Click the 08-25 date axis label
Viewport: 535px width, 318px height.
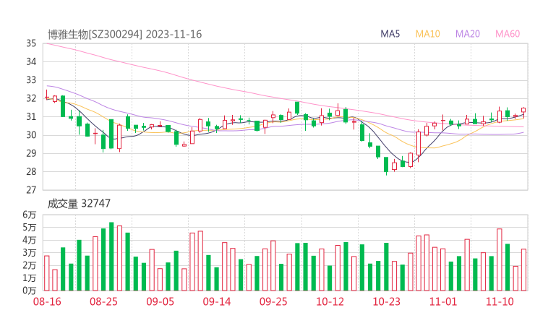click(x=103, y=301)
